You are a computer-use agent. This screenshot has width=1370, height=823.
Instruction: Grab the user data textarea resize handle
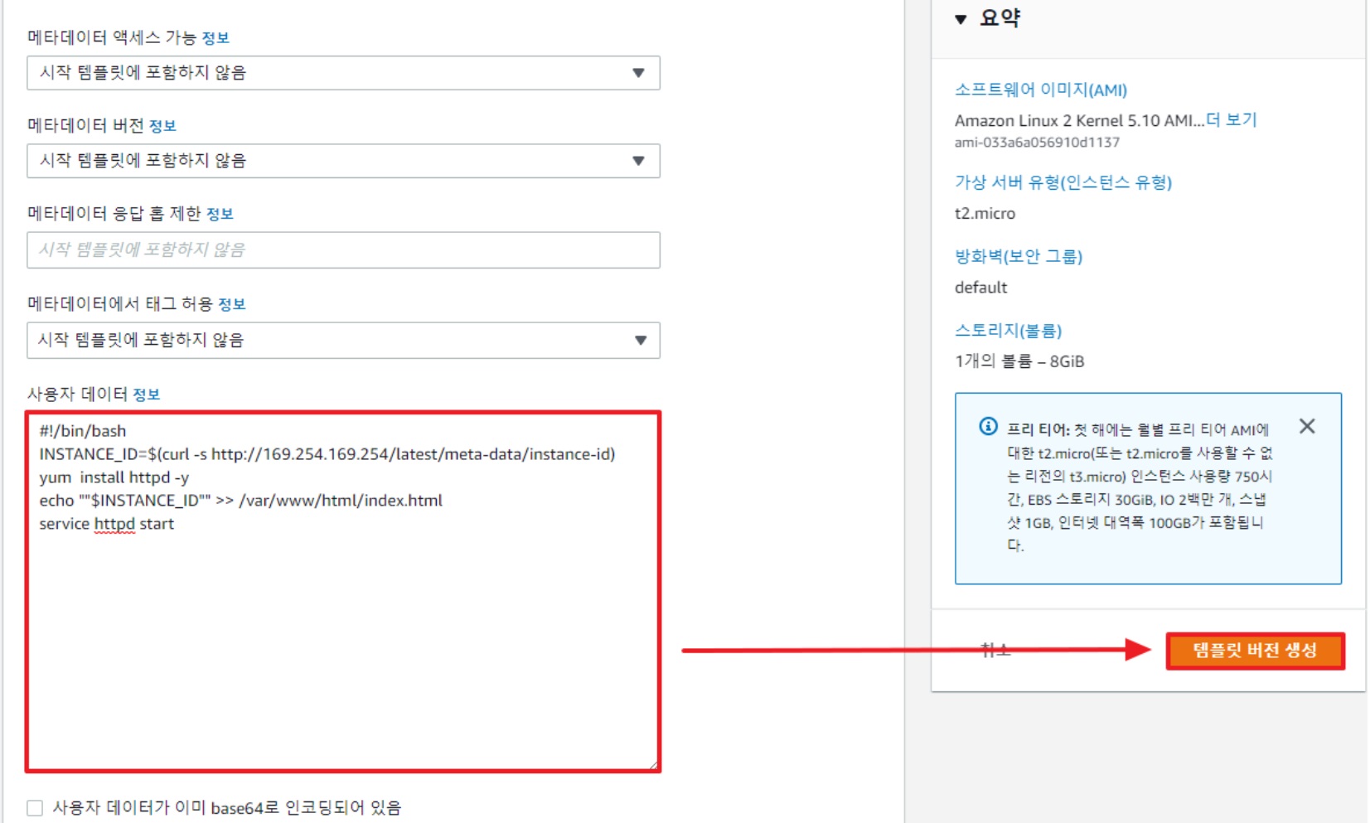[653, 765]
